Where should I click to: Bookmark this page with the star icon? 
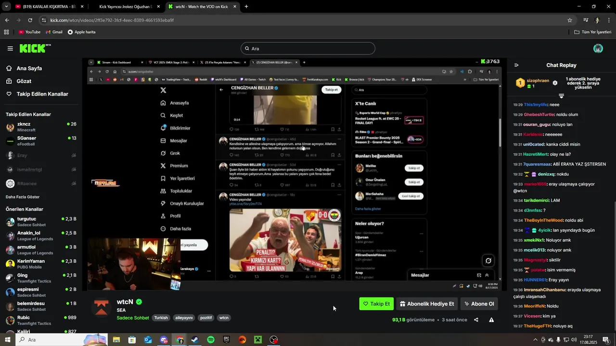[x=570, y=20]
